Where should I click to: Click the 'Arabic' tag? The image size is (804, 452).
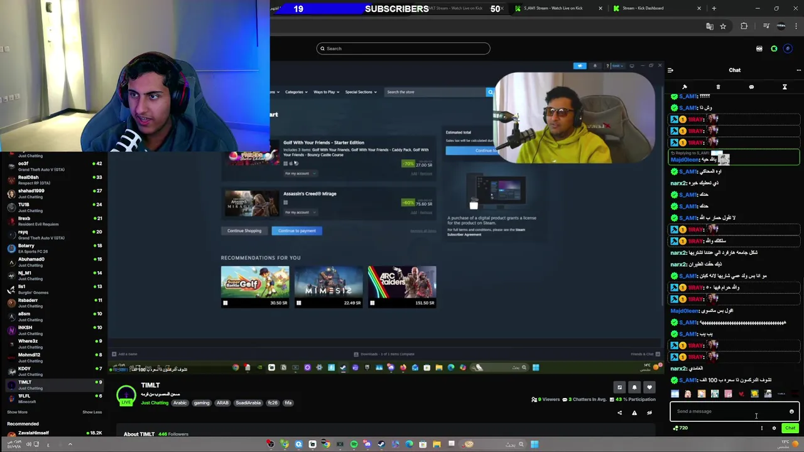[x=180, y=403]
